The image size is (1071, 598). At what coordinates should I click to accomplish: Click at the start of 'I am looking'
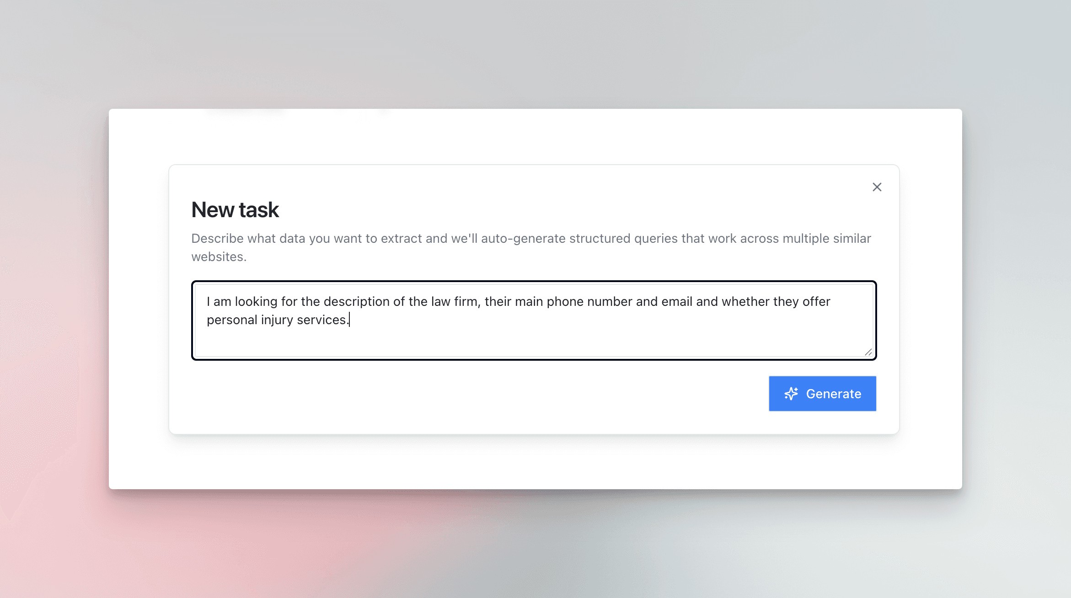point(208,301)
